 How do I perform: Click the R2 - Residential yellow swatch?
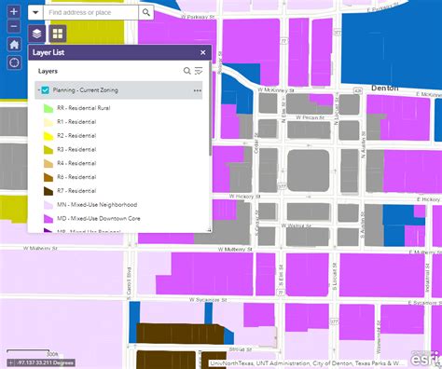[x=48, y=136]
